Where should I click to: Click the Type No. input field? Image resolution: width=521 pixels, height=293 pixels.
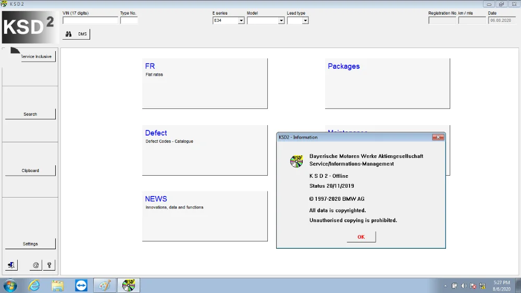(x=129, y=20)
